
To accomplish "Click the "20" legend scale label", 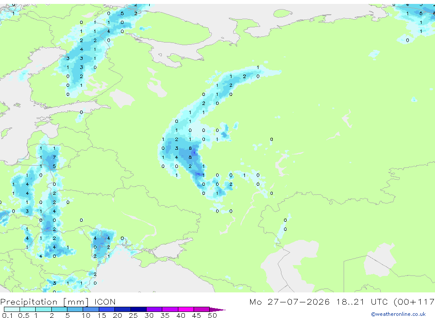I will click(117, 315).
